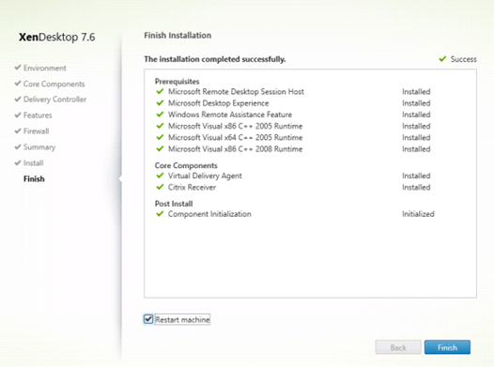
Task: Uncheck the Restart machine checkbox
Action: pyautogui.click(x=148, y=319)
